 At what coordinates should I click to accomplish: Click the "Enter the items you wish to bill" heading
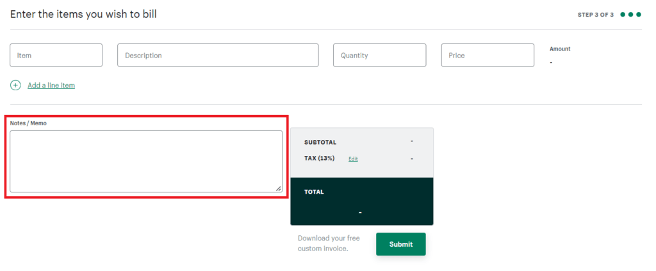click(x=83, y=14)
